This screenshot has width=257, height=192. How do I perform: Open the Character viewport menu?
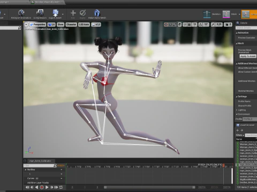71,25
